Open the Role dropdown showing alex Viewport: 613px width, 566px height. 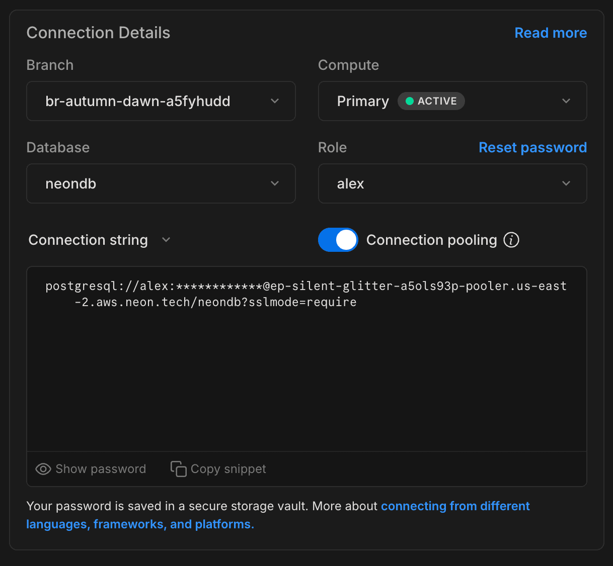point(452,183)
